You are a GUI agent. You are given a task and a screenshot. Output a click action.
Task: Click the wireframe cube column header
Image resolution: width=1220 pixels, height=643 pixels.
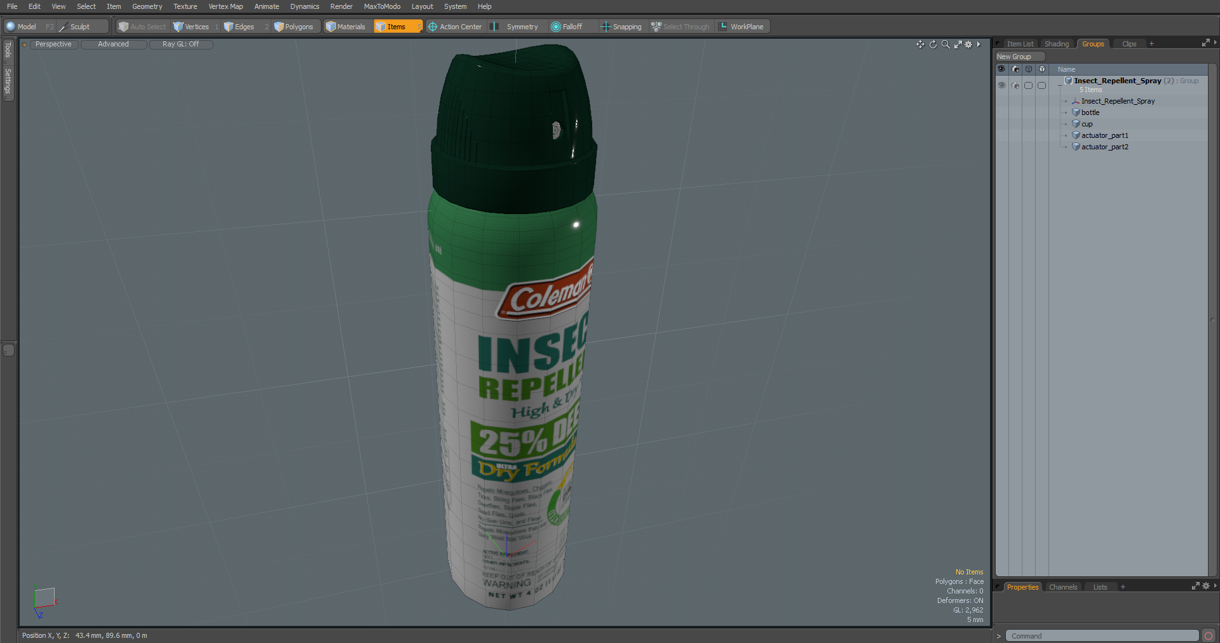pos(1029,69)
